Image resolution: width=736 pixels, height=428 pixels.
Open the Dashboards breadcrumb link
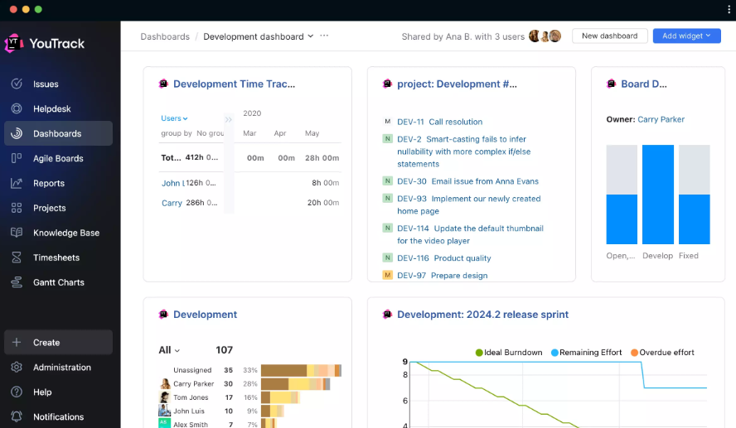(165, 36)
